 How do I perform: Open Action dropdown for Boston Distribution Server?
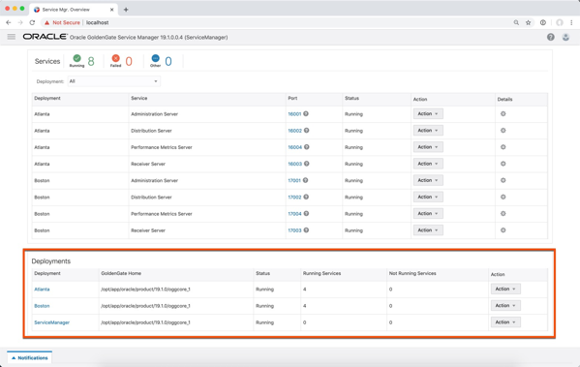[x=428, y=197]
